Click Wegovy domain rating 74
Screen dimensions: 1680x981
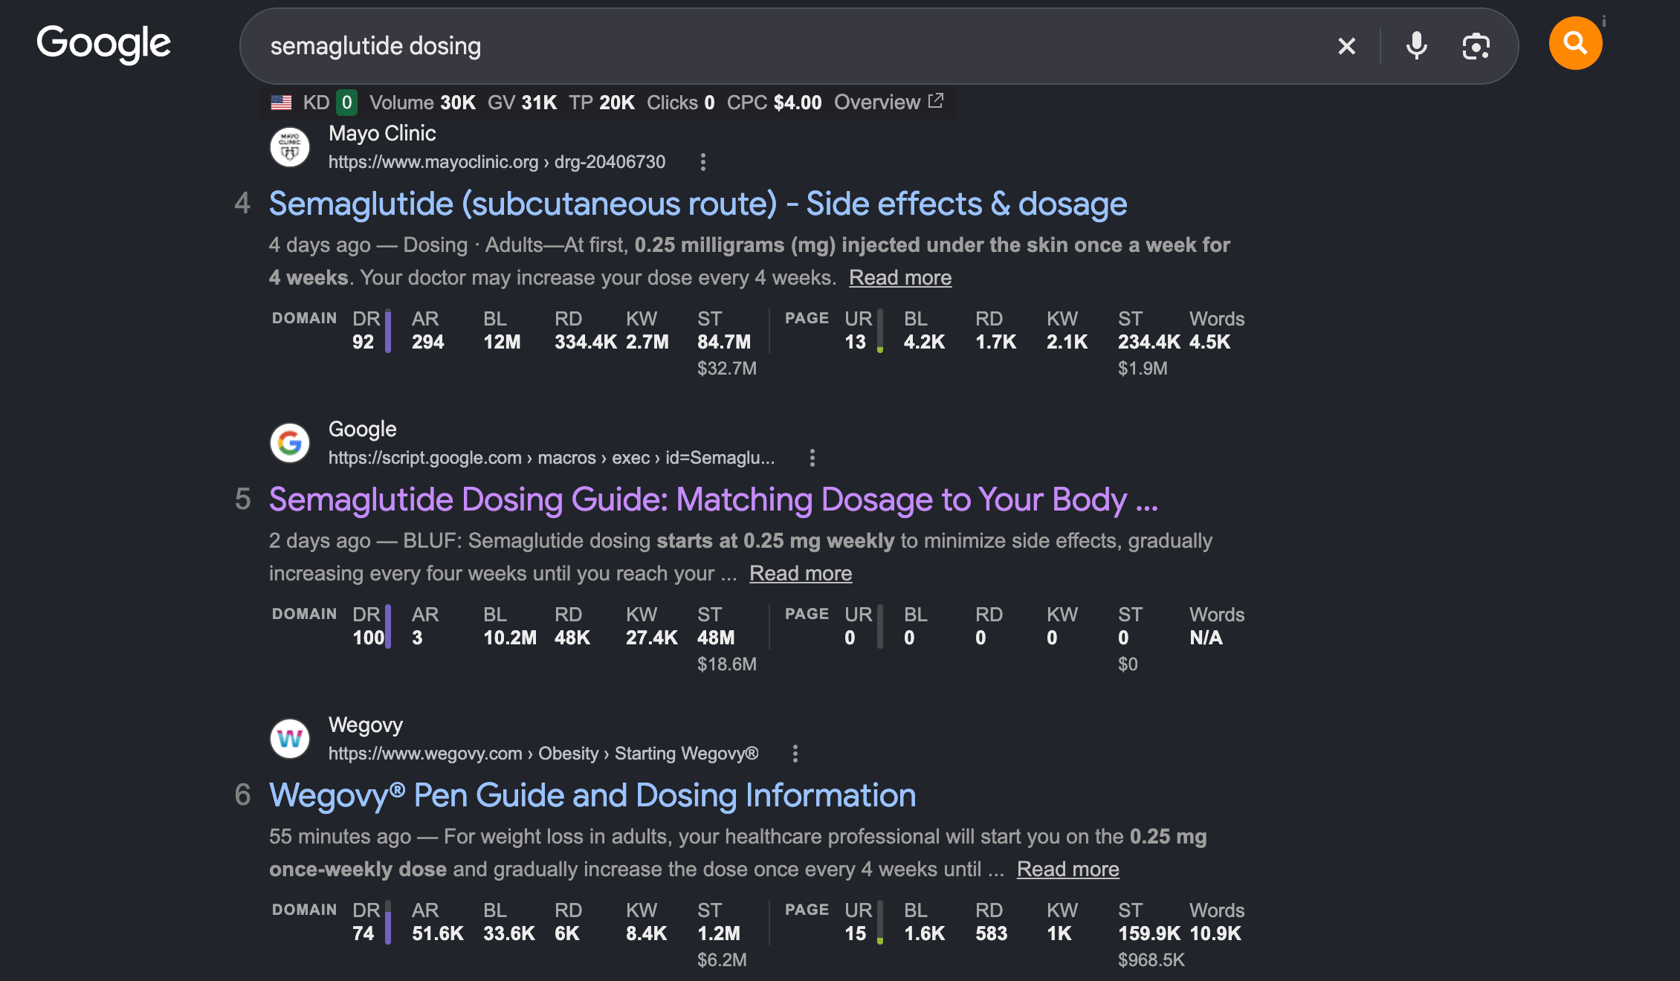(x=364, y=933)
